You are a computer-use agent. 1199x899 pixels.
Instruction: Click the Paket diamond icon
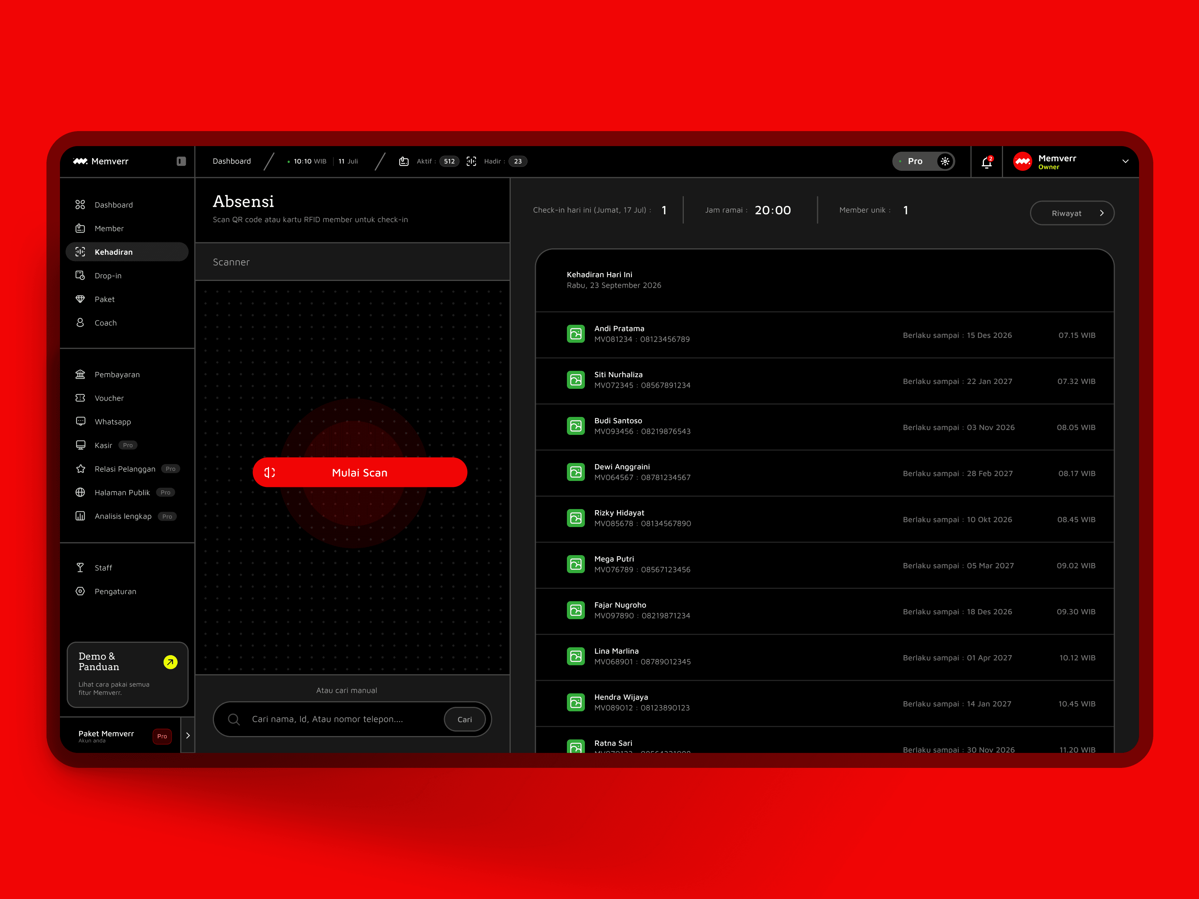click(x=80, y=299)
